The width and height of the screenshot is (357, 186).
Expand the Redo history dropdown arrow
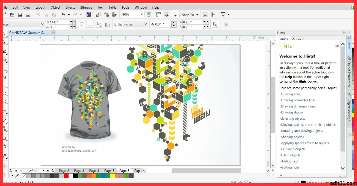point(81,15)
